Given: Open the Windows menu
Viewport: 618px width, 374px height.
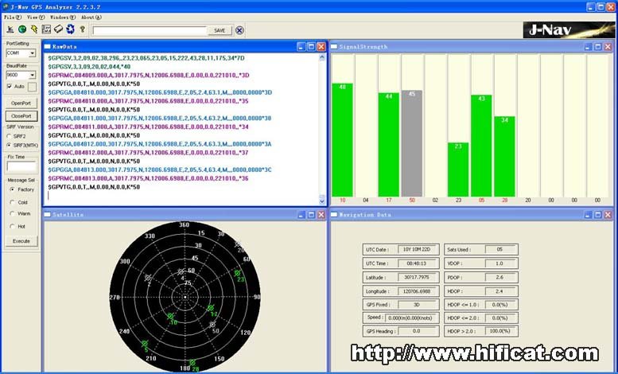Looking at the screenshot, I should 60,17.
